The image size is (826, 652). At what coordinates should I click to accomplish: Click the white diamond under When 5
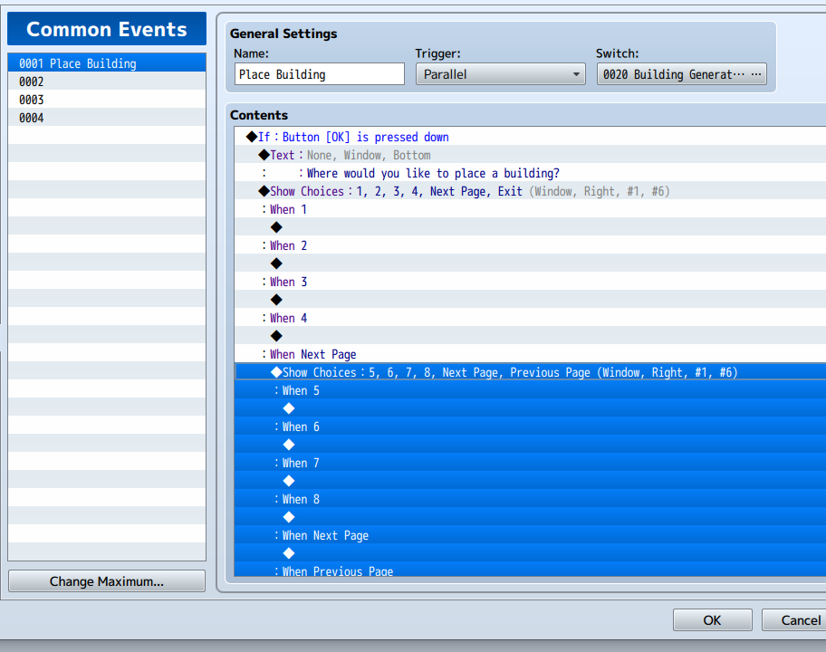289,408
